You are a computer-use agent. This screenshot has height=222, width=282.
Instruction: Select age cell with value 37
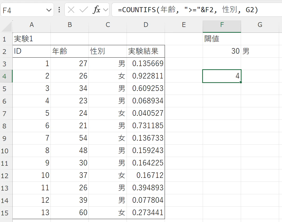(70, 175)
